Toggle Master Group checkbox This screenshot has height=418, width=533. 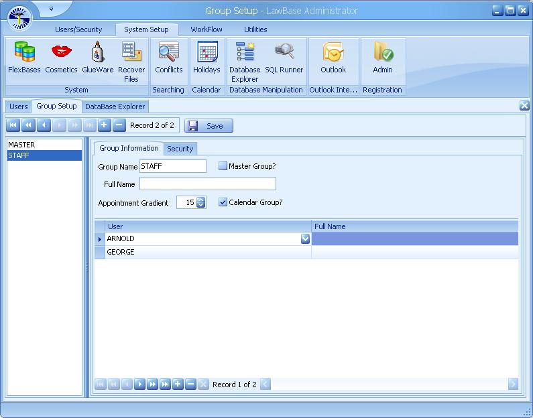(223, 165)
